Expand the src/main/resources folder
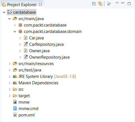Viewport: 135px width, 122px height. point(10,64)
